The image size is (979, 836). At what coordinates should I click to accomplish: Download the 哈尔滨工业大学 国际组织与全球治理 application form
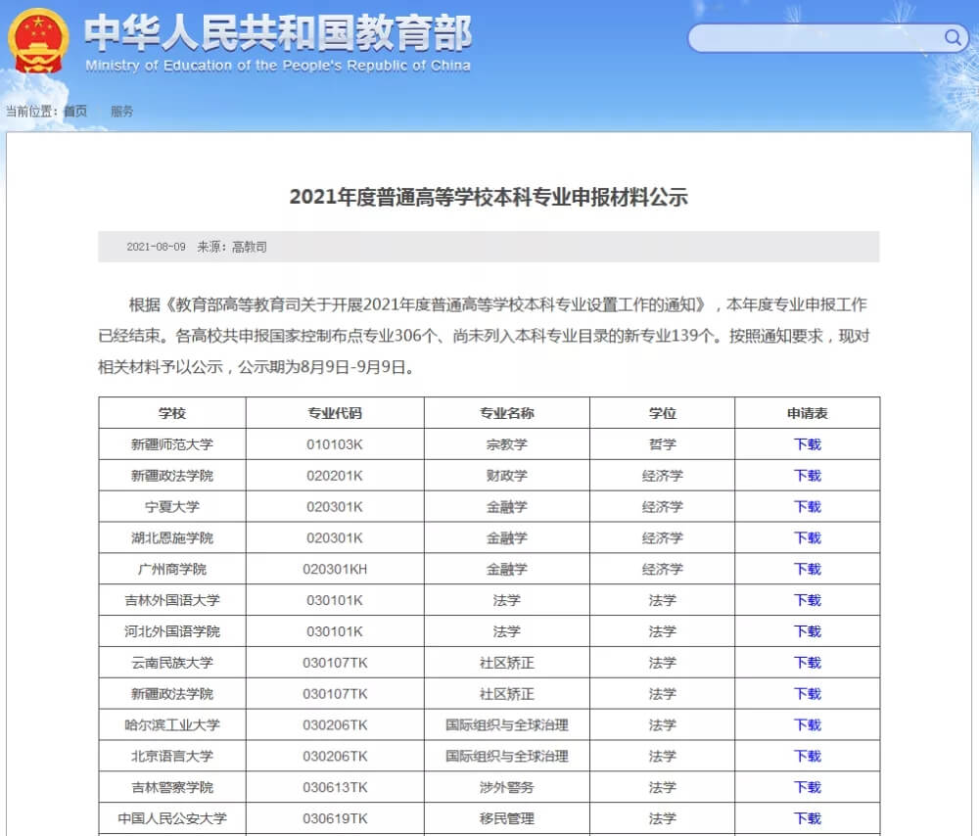(807, 724)
